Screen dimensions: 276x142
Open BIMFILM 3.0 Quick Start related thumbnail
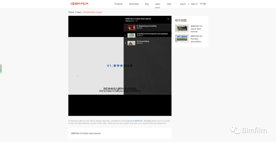point(182,29)
